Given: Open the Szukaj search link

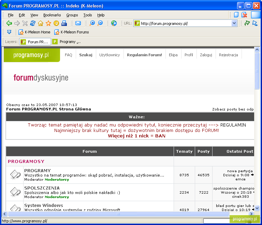Looking at the screenshot, I should coord(86,55).
